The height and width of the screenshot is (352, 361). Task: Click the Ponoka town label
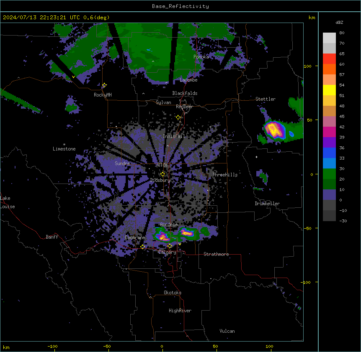click(201, 57)
